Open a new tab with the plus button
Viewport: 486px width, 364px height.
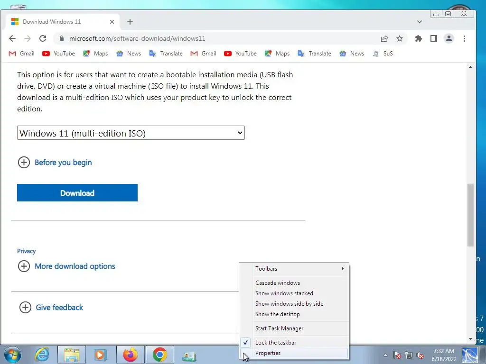[x=130, y=22]
